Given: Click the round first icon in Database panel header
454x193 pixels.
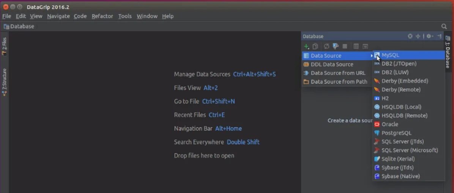Looking at the screenshot, I should pos(410,36).
